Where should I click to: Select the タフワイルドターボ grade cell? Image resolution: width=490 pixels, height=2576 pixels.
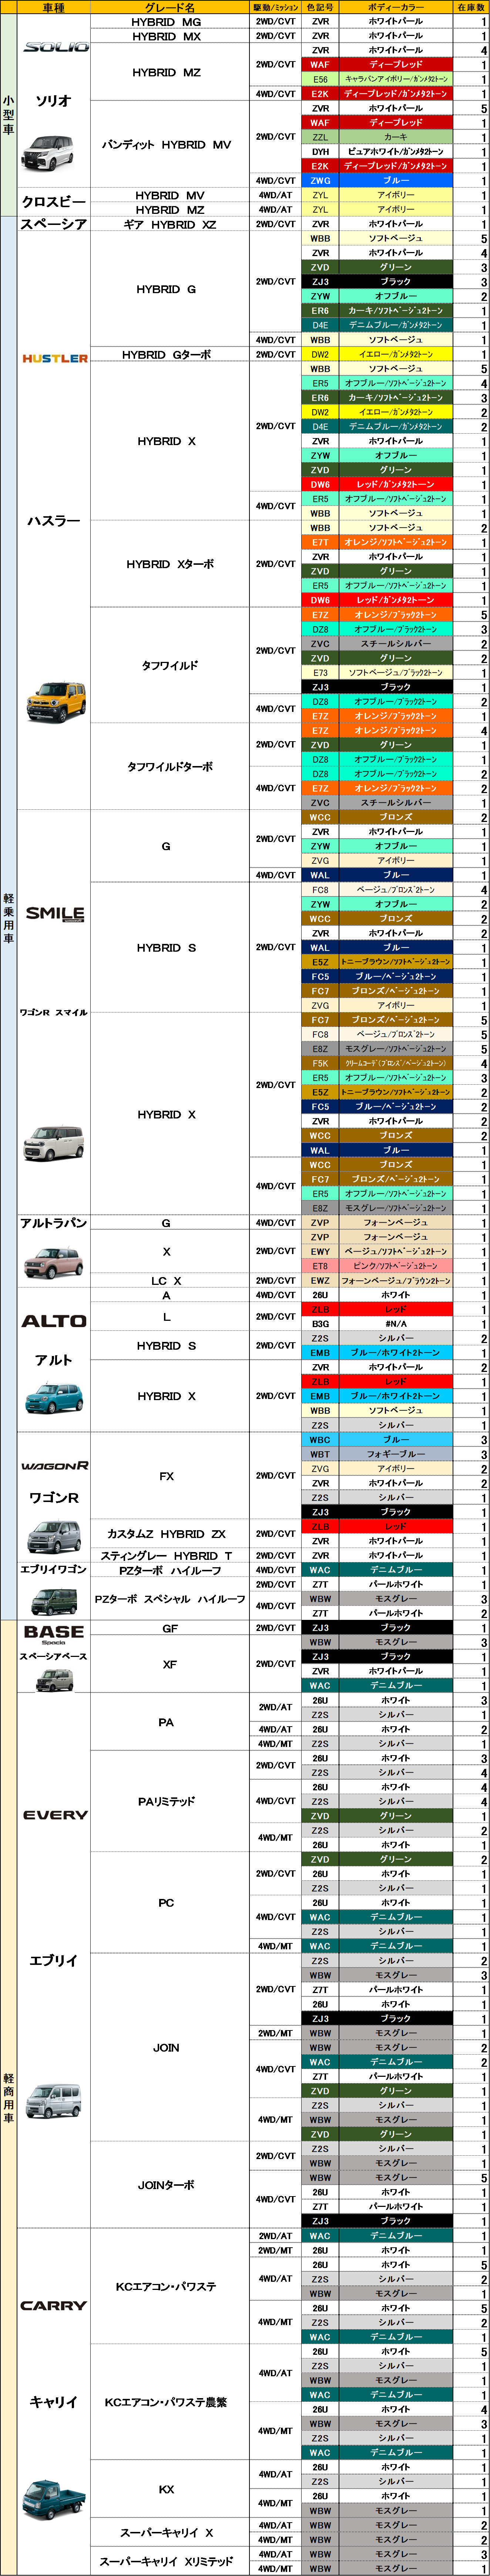(x=170, y=766)
